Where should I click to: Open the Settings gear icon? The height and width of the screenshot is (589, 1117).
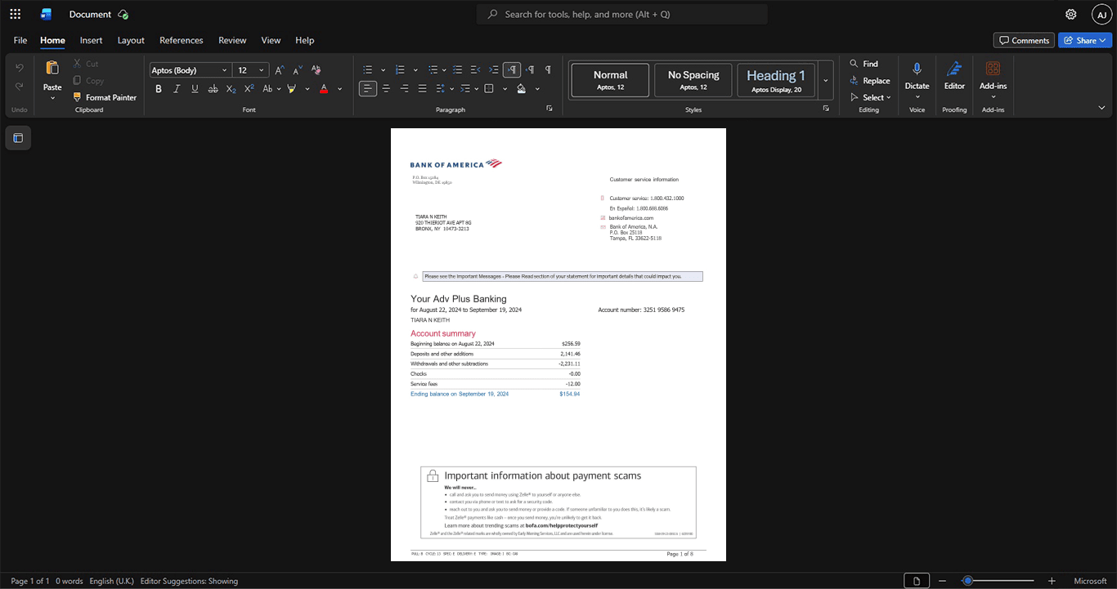point(1070,14)
